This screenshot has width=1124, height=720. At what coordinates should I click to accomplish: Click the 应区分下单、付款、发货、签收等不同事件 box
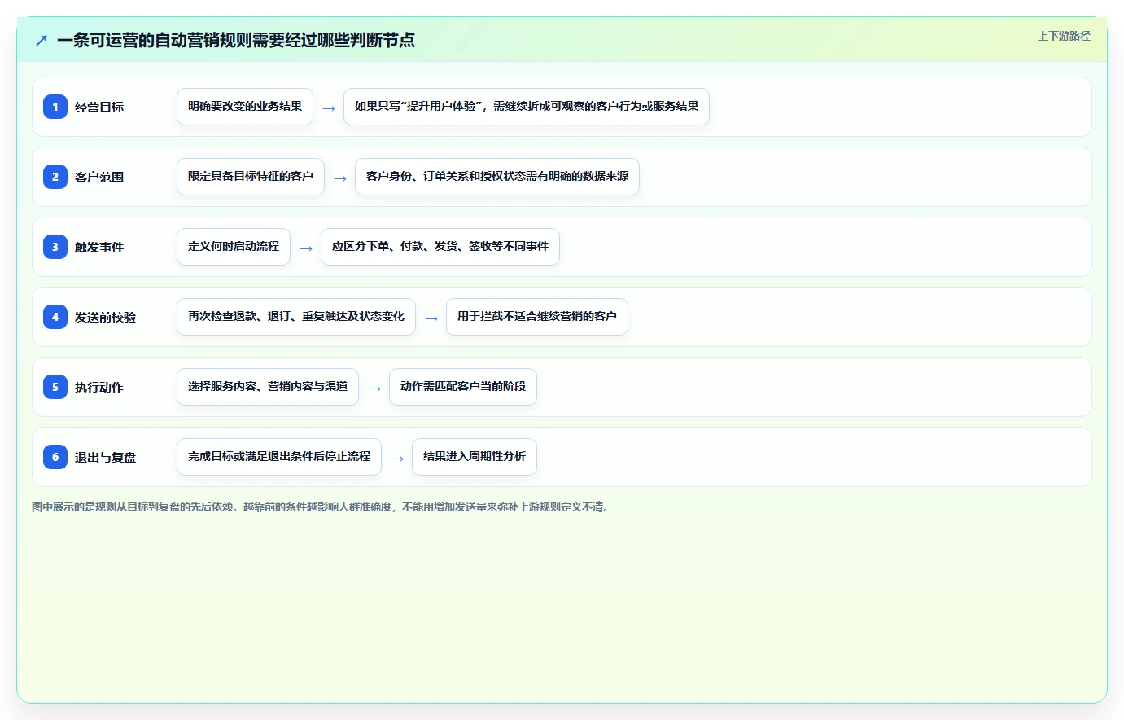pos(440,247)
